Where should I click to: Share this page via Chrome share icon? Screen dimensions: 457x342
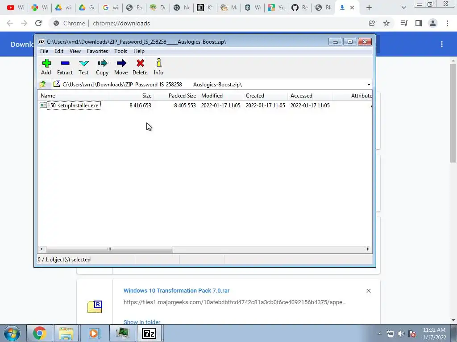(372, 23)
